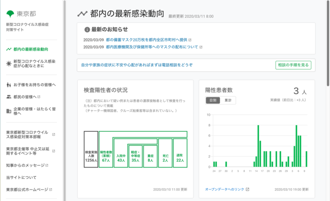The width and height of the screenshot is (330, 201).
Task: Click the vertical scrollbar on the right edge
Action: (327, 99)
